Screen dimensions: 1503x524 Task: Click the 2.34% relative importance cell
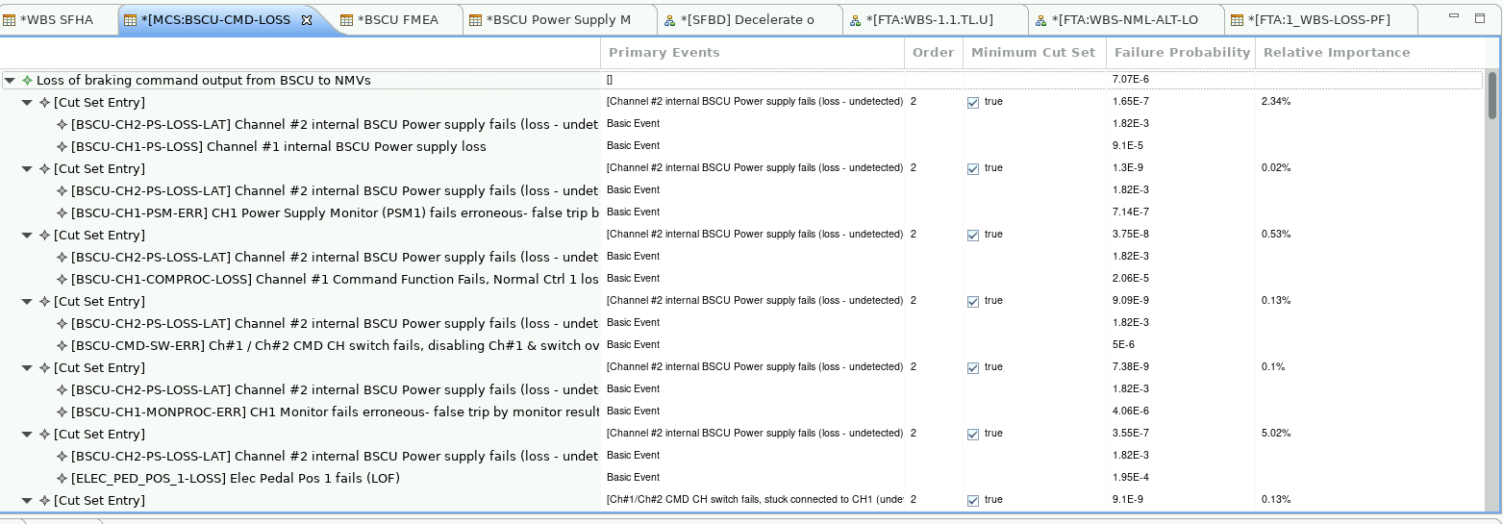[x=1275, y=101]
